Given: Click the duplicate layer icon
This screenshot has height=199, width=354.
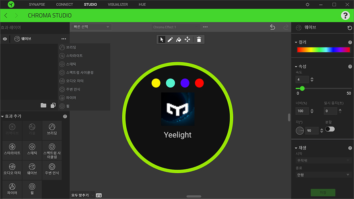Looking at the screenshot, I should tap(53, 105).
